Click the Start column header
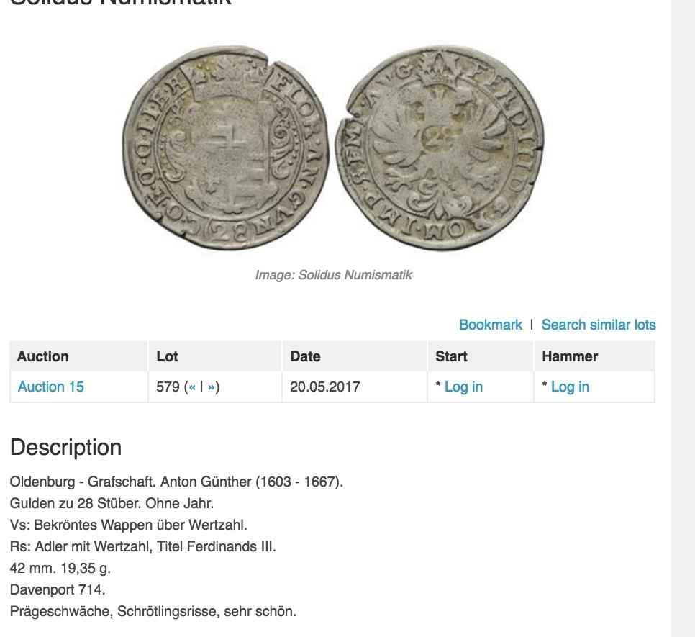Screen dimensions: 695x637 (x=451, y=356)
